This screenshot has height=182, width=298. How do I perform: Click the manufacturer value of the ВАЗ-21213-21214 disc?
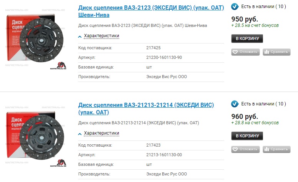click(166, 174)
